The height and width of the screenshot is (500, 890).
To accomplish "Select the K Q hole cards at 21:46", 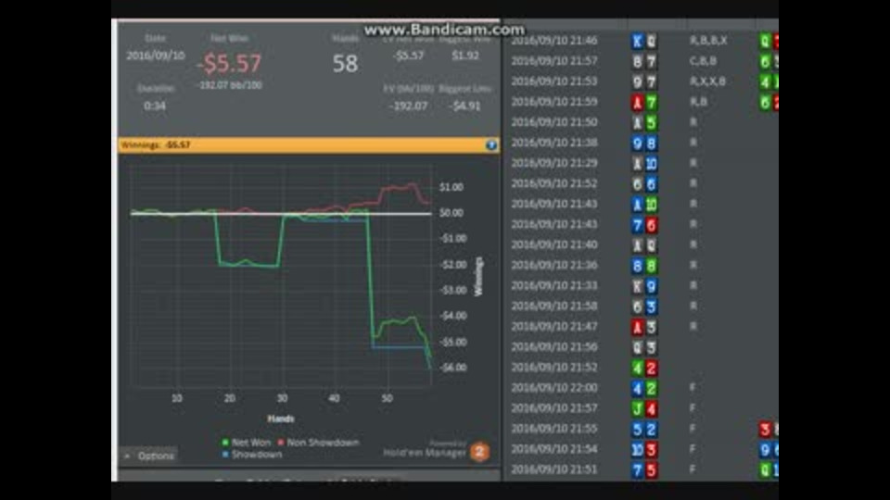I will click(x=644, y=41).
